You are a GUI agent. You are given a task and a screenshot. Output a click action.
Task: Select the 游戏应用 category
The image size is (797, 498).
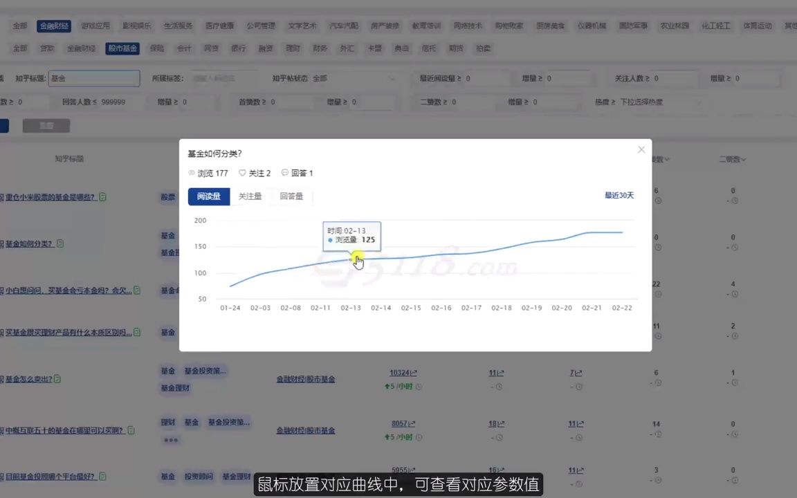95,26
